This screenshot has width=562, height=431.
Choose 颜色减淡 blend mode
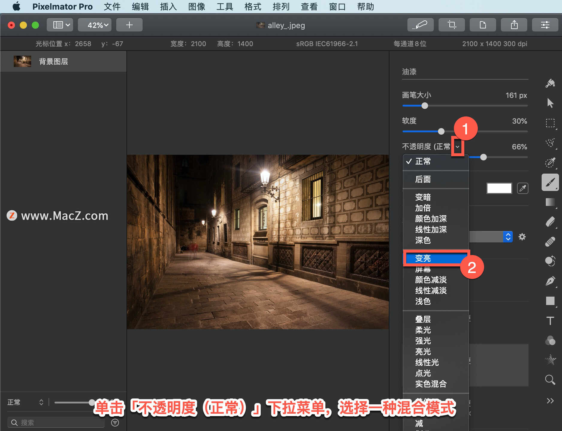[x=436, y=280]
